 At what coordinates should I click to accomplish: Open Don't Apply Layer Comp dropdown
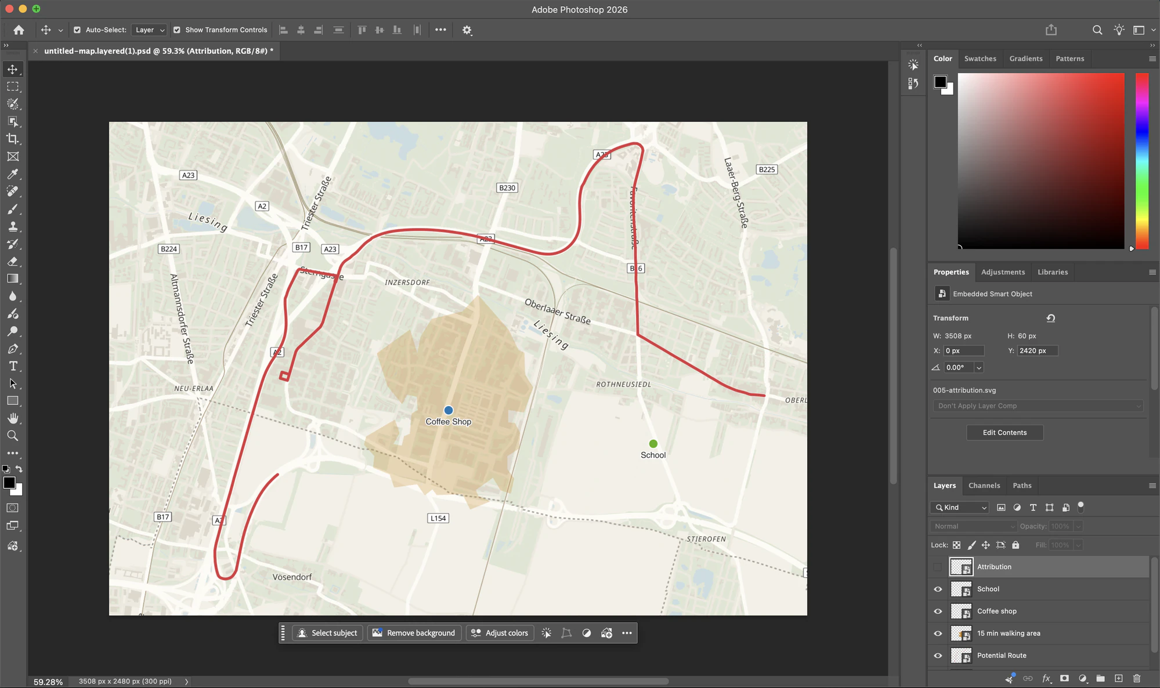[x=1038, y=406]
